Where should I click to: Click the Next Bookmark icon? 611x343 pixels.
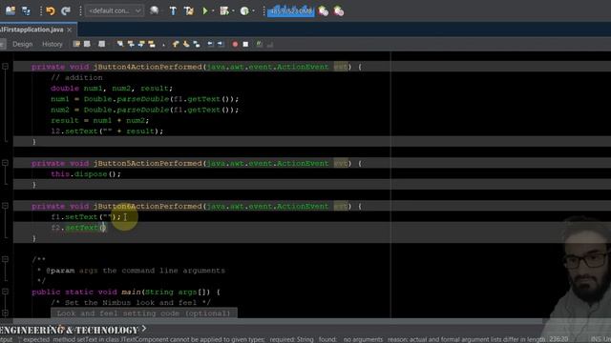click(x=186, y=45)
